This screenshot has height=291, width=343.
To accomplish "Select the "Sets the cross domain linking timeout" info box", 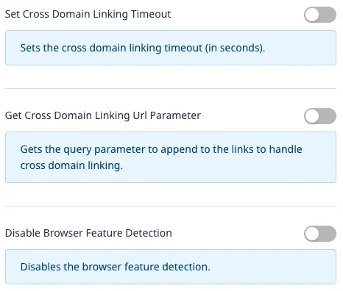I will (x=171, y=48).
